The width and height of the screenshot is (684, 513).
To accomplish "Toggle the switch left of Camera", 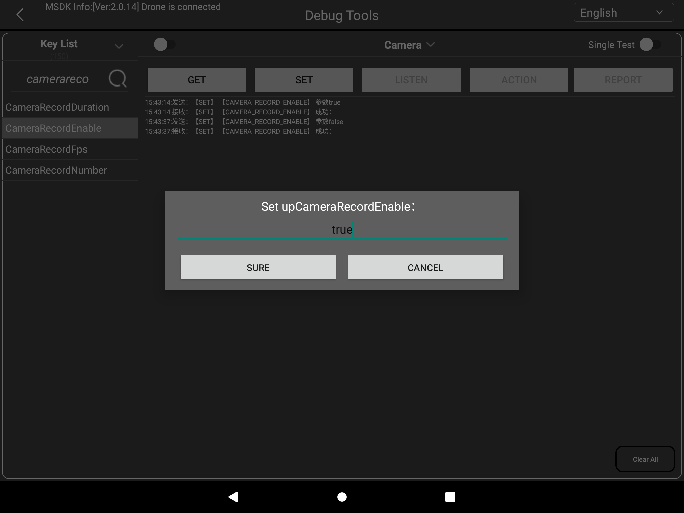I will click(x=164, y=44).
